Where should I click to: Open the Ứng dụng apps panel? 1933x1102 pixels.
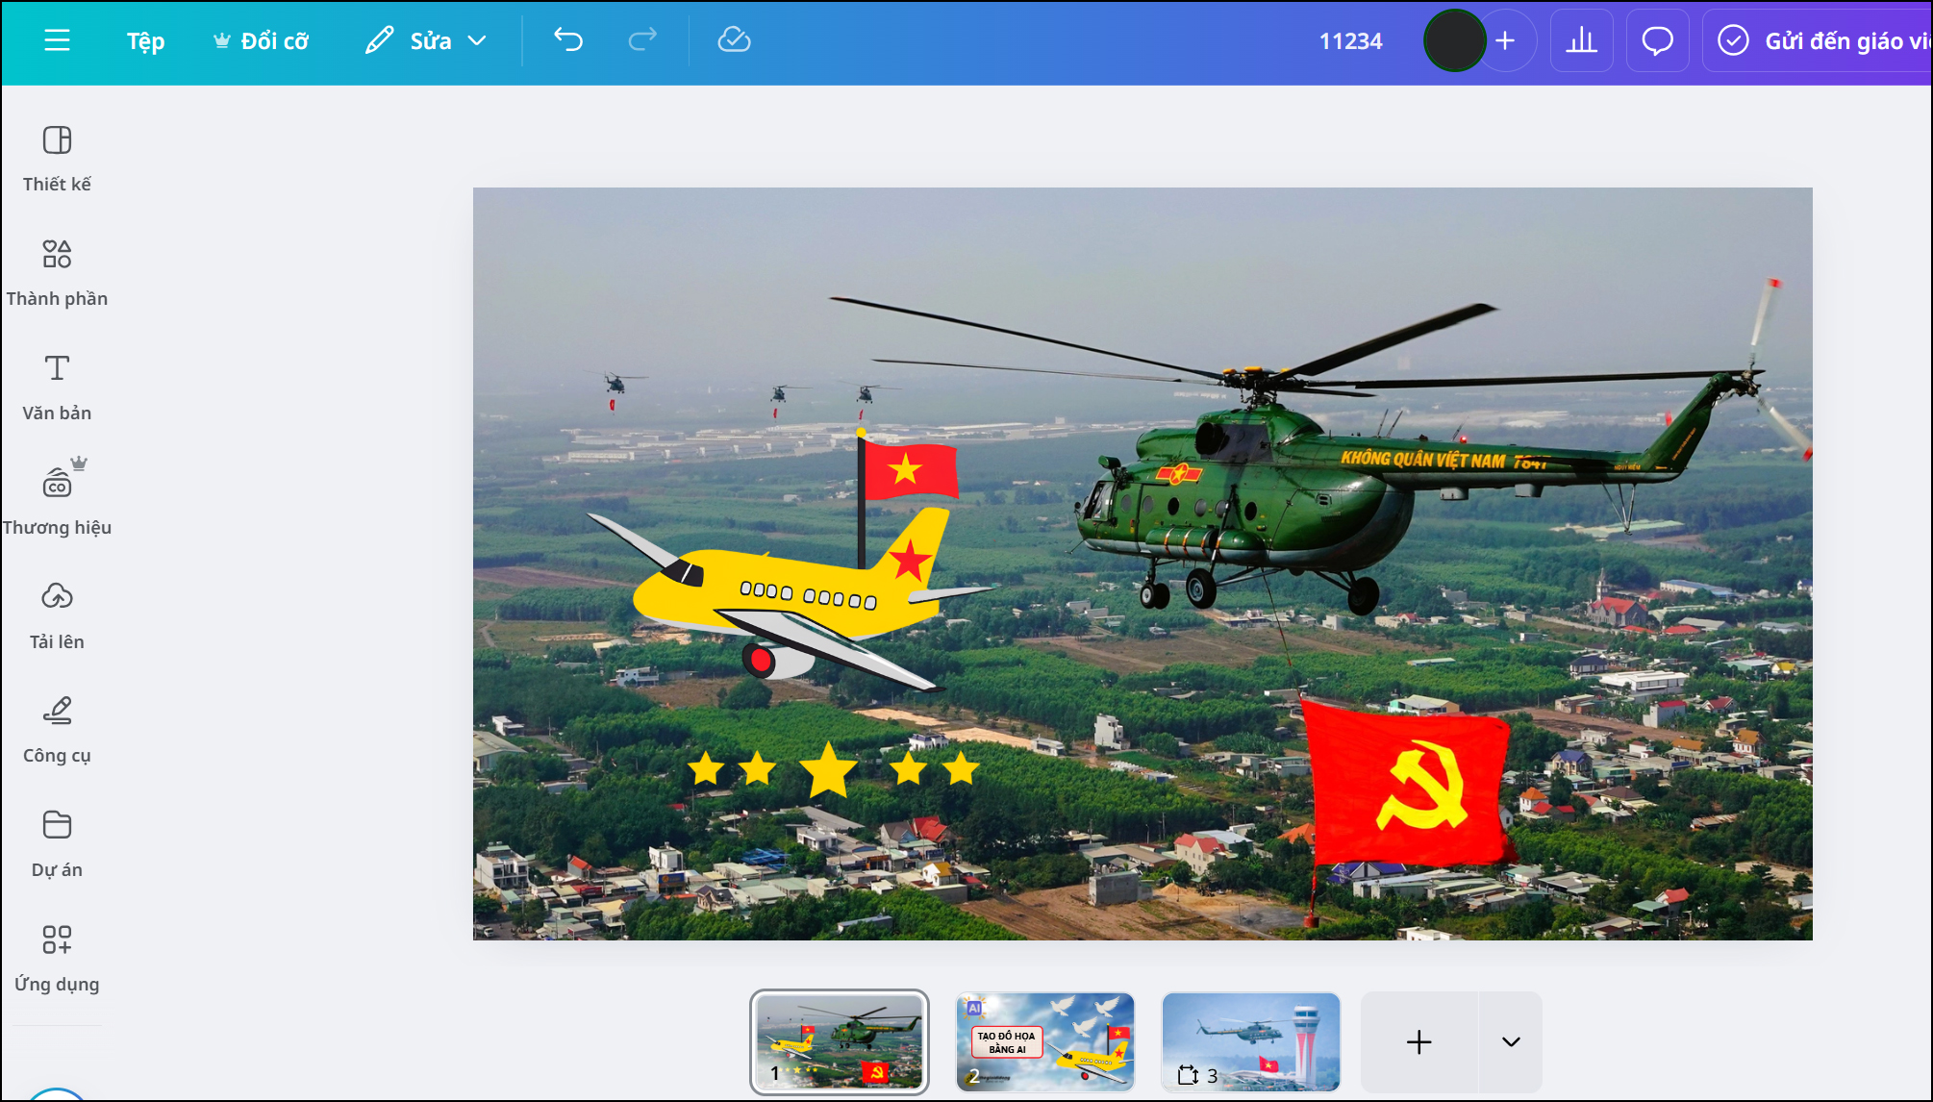coord(57,959)
